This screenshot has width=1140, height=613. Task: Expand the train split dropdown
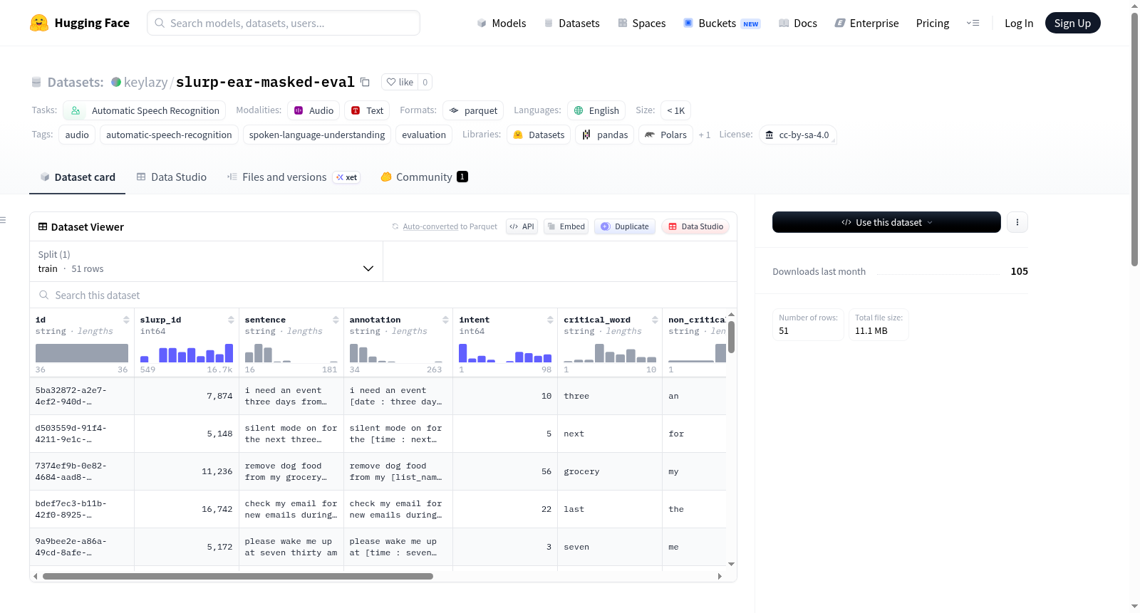[206, 261]
